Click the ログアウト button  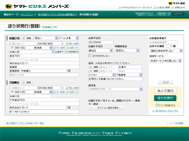click(x=178, y=14)
